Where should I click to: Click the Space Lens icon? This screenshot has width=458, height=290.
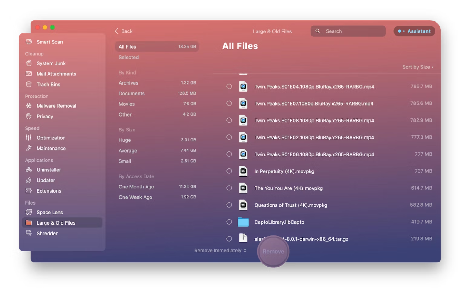point(29,212)
